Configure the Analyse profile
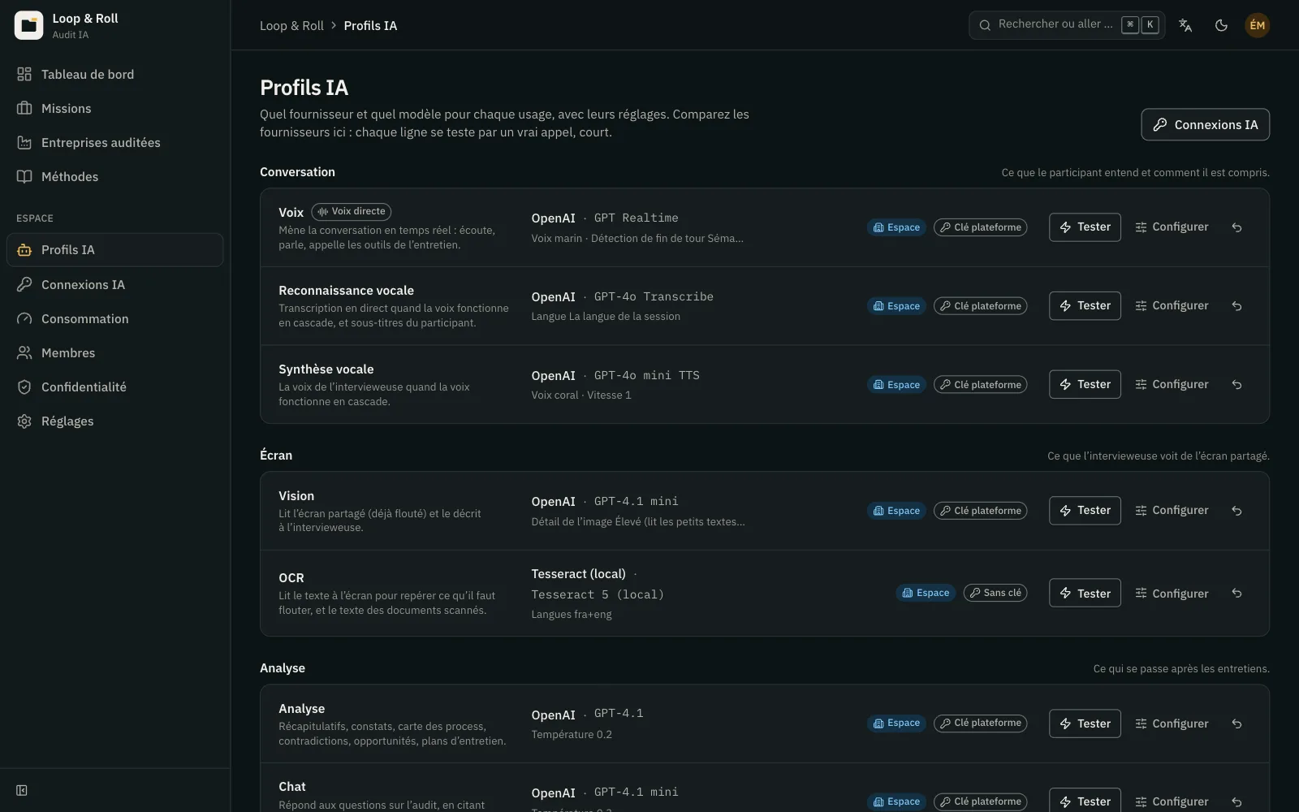This screenshot has width=1299, height=812. pos(1172,723)
